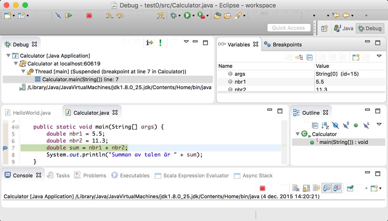Click the Run Last Tool icon
Viewport: 388px width, 221px height.
pyautogui.click(x=201, y=15)
